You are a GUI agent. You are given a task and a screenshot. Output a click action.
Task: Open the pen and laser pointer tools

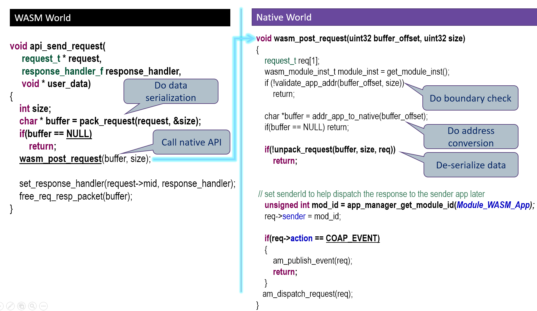coord(10,306)
